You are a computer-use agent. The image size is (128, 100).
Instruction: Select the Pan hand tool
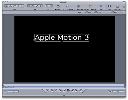pyautogui.click(x=14, y=6)
